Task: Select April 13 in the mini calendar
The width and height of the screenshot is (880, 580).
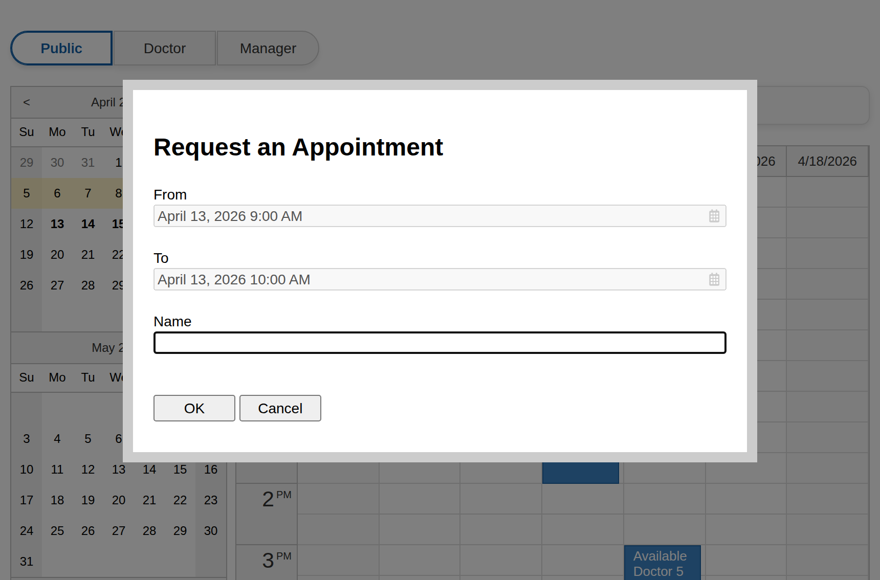Action: pos(57,224)
